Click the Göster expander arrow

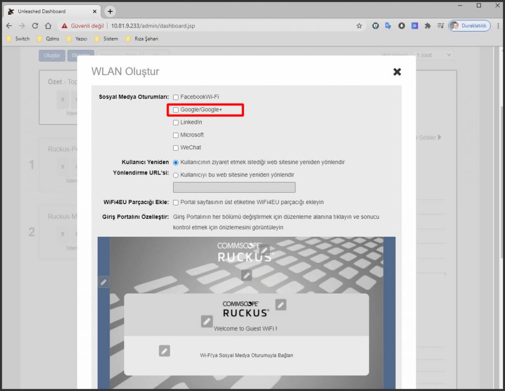pyautogui.click(x=439, y=137)
